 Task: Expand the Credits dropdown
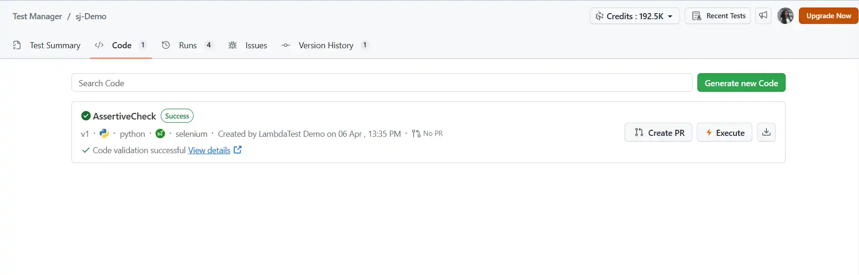[x=634, y=16]
